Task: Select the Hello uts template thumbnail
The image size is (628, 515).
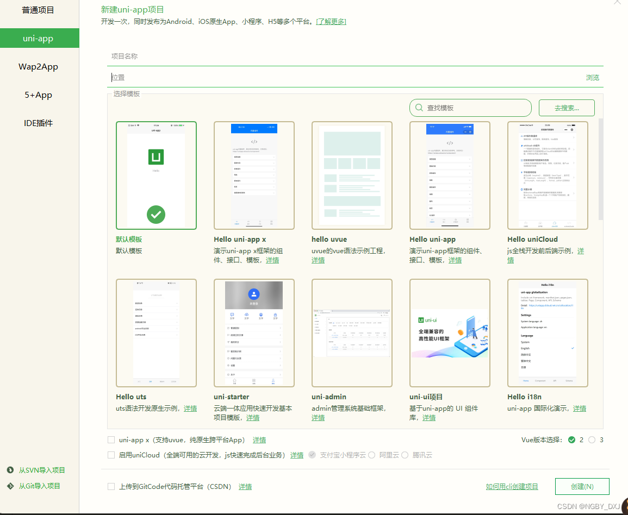Action: pyautogui.click(x=156, y=333)
